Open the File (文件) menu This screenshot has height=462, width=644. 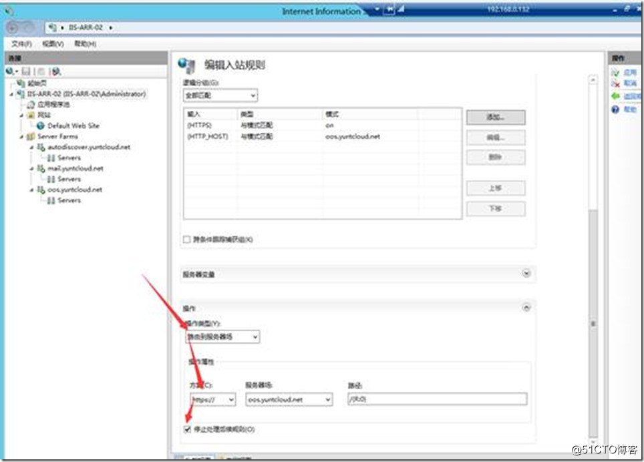[21, 44]
